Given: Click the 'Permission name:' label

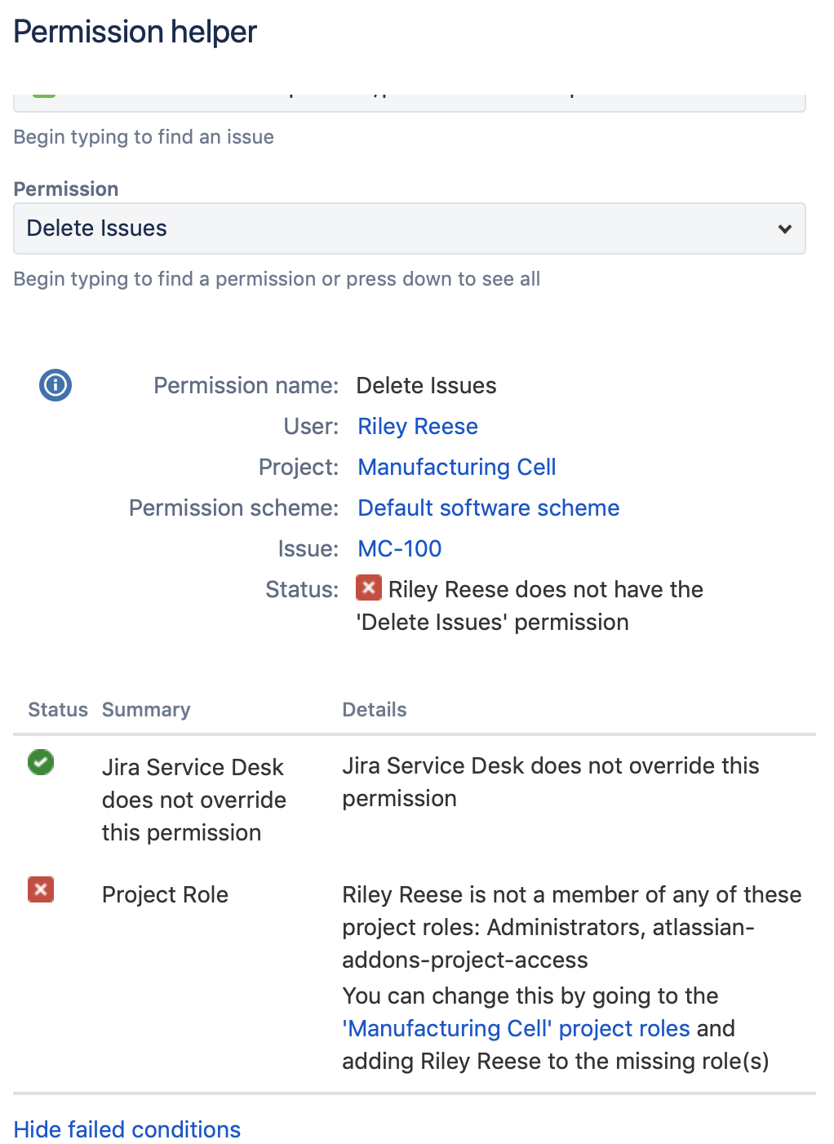Looking at the screenshot, I should pos(246,385).
